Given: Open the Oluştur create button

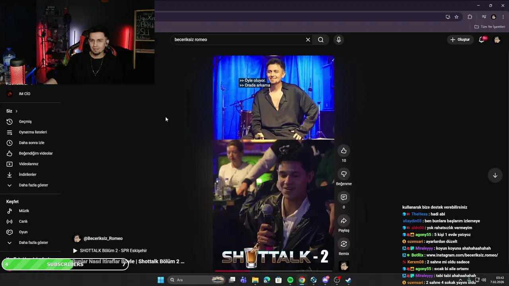Looking at the screenshot, I should coord(460,40).
